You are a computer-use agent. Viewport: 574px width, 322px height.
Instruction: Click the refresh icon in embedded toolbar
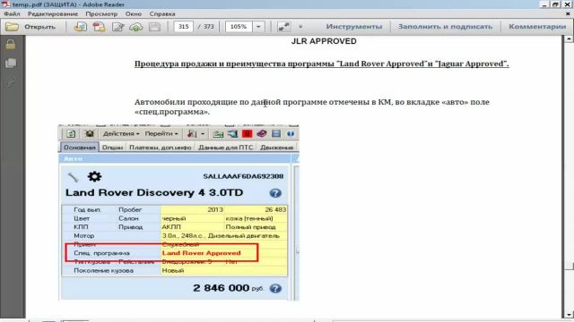tap(71, 134)
